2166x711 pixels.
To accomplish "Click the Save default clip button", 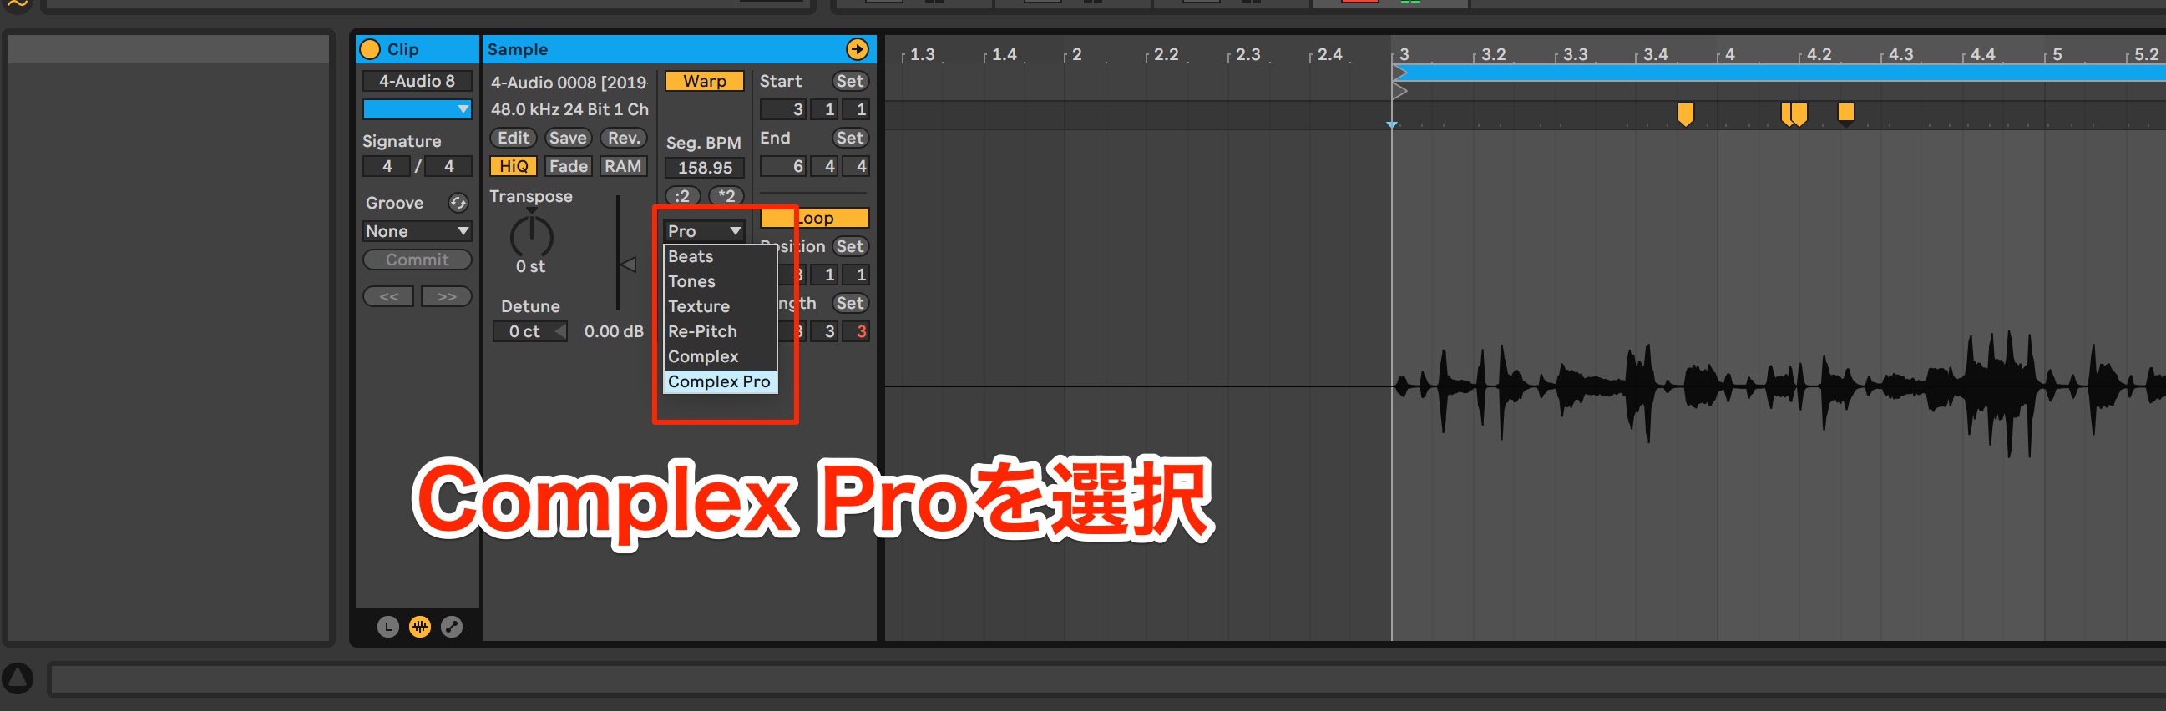I will click(569, 138).
